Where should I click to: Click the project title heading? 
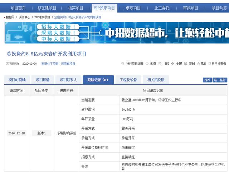[x=47, y=54]
